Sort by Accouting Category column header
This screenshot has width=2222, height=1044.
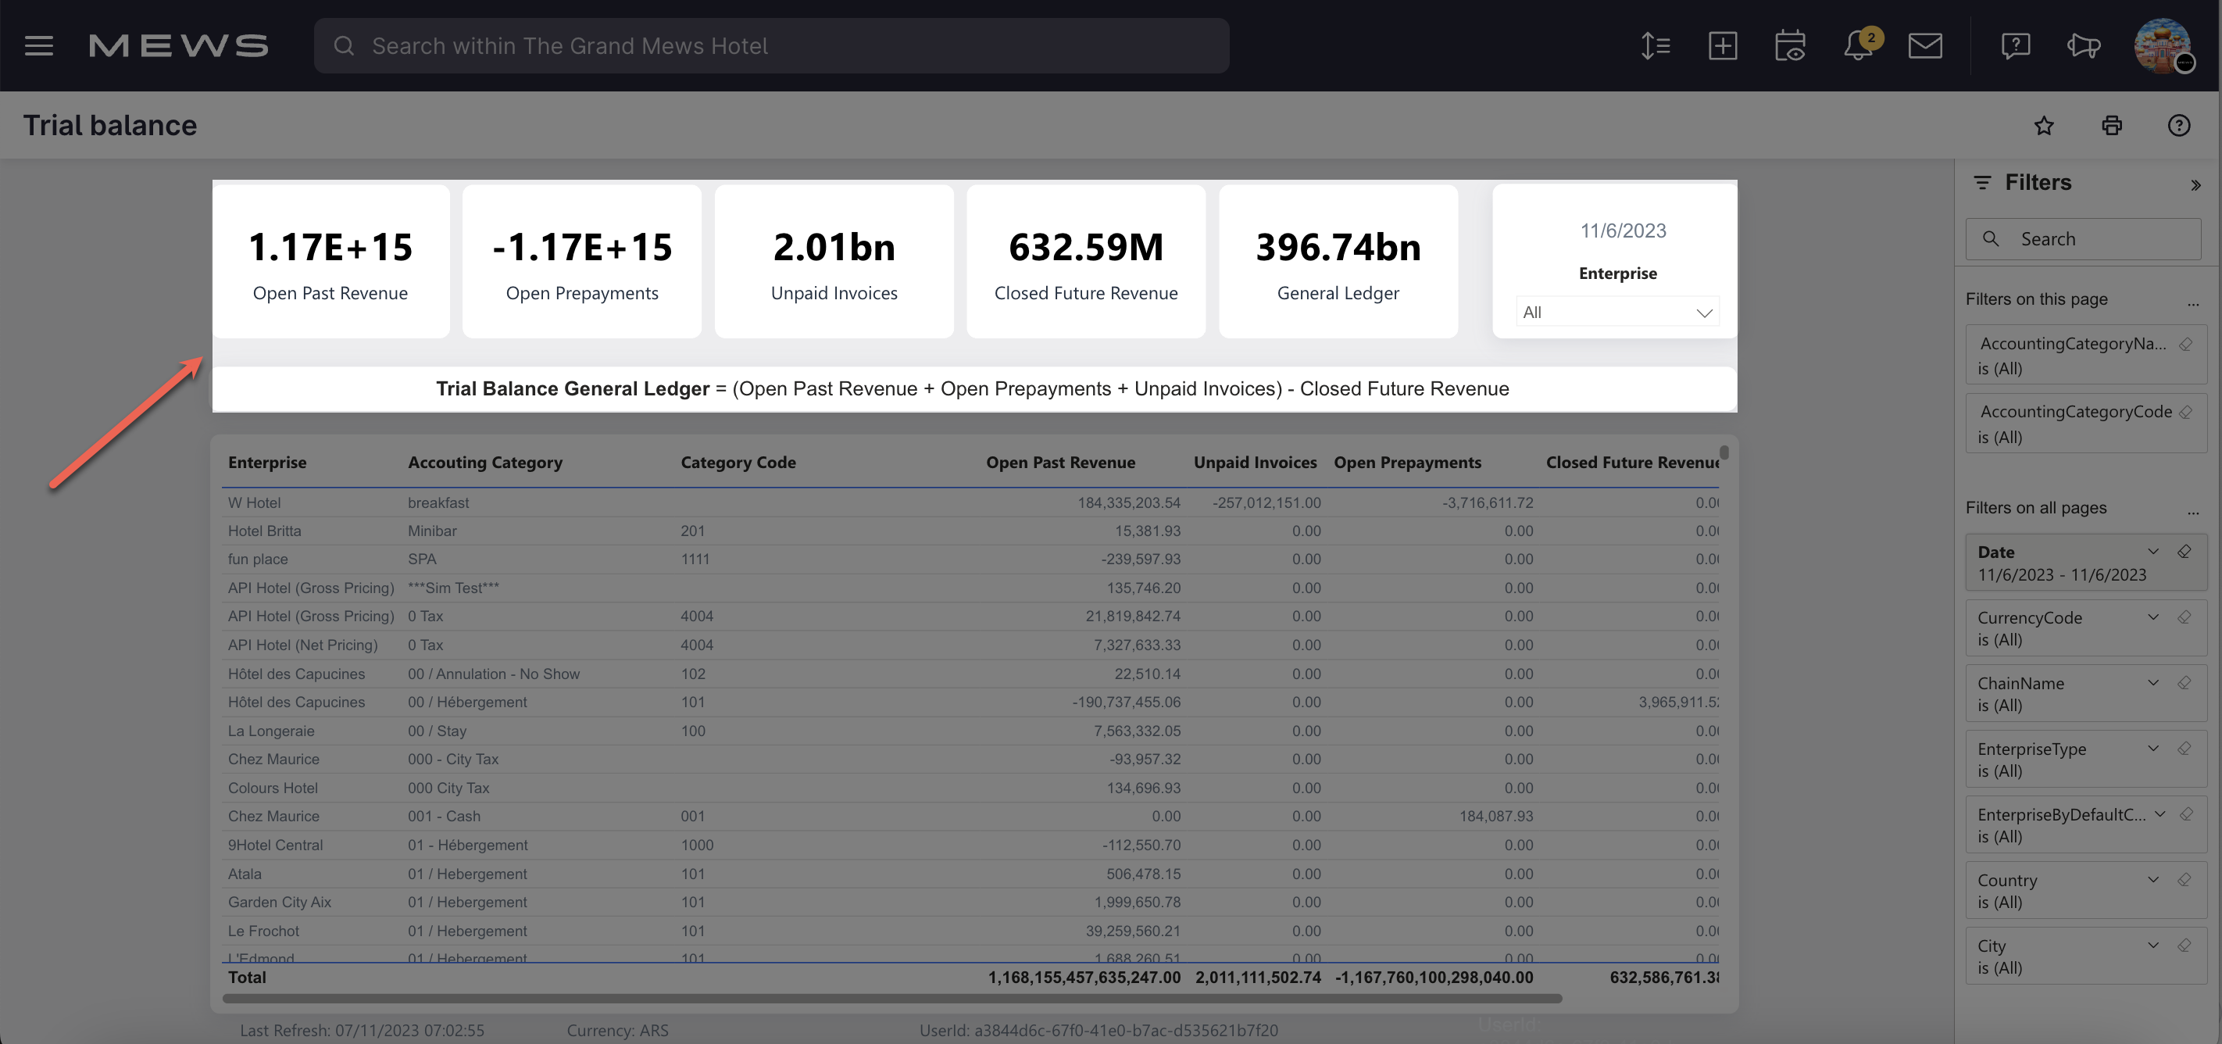pyautogui.click(x=484, y=463)
